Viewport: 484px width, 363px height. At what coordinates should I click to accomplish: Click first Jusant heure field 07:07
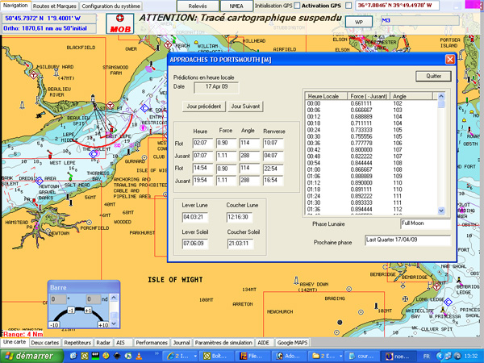pyautogui.click(x=202, y=156)
